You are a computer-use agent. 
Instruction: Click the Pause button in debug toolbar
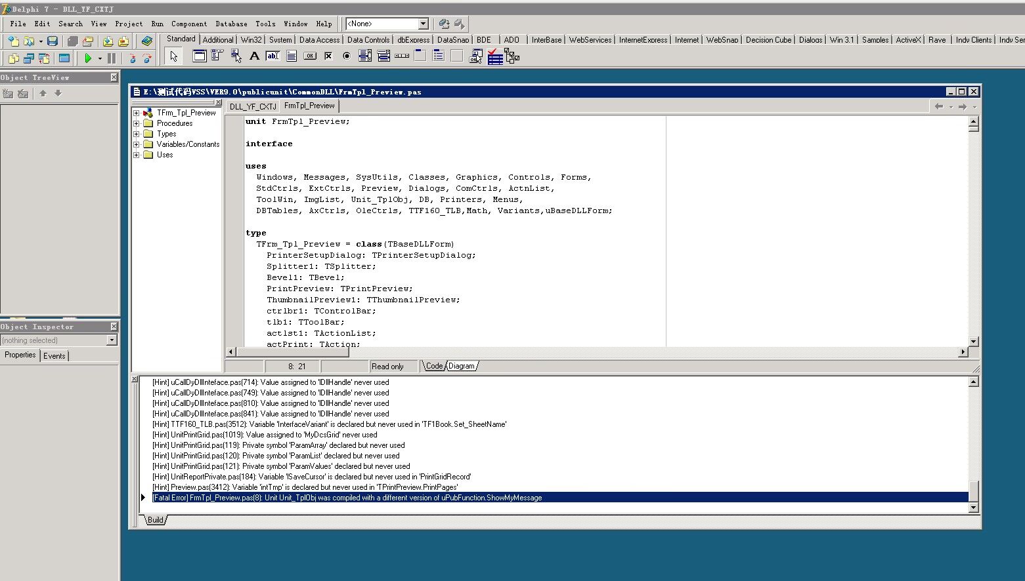pyautogui.click(x=112, y=58)
